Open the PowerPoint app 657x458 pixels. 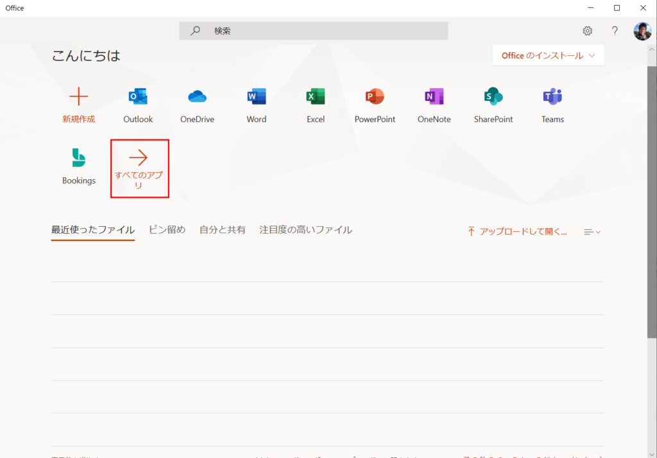tap(375, 97)
